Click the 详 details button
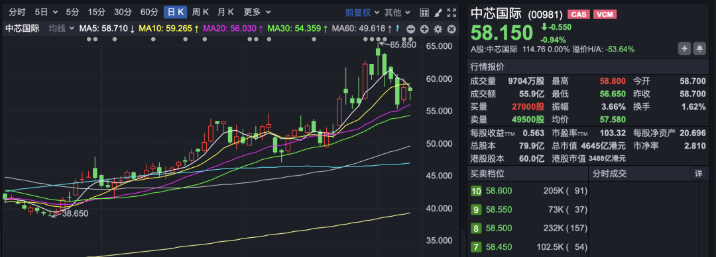 698,173
